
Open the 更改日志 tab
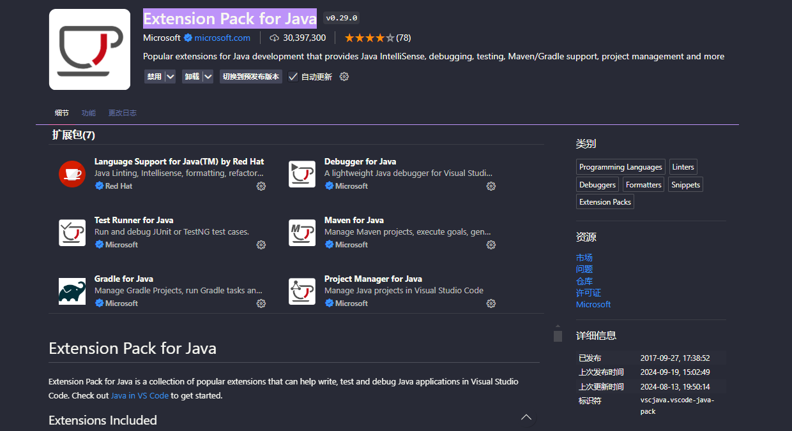(x=122, y=113)
